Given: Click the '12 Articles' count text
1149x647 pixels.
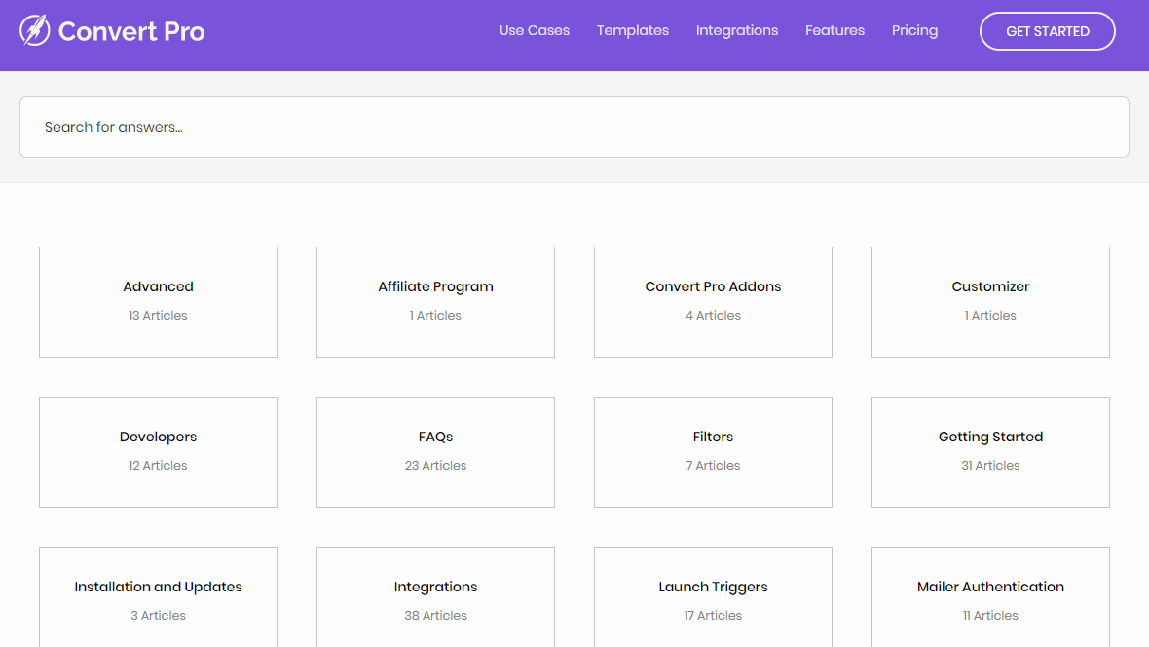Looking at the screenshot, I should pyautogui.click(x=158, y=465).
